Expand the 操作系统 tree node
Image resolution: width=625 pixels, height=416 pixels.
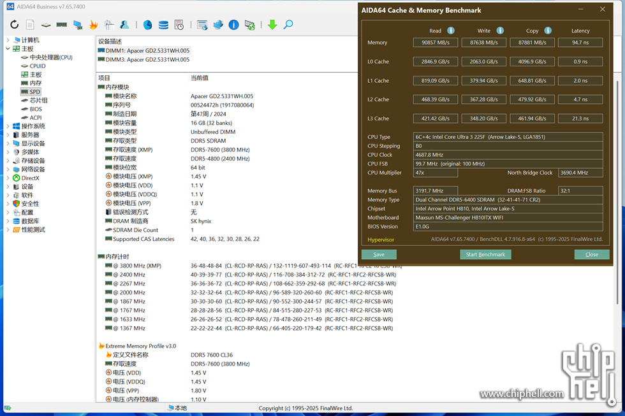(x=8, y=126)
